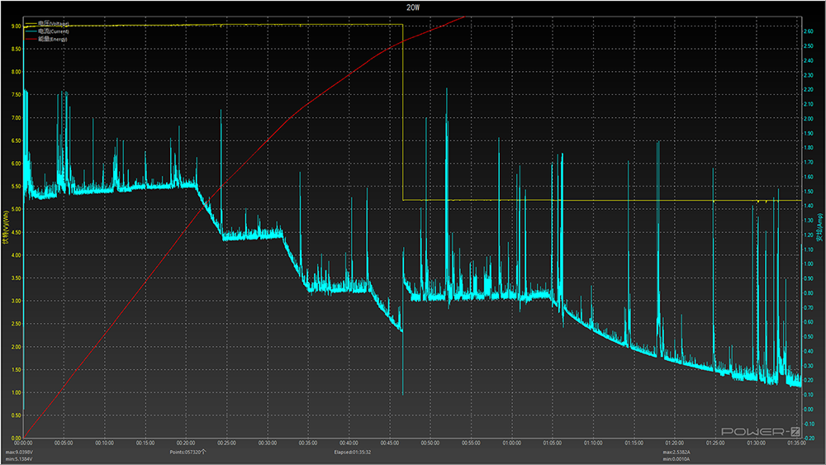Click the 9.00 tick on left axis
826x465 pixels.
16,26
